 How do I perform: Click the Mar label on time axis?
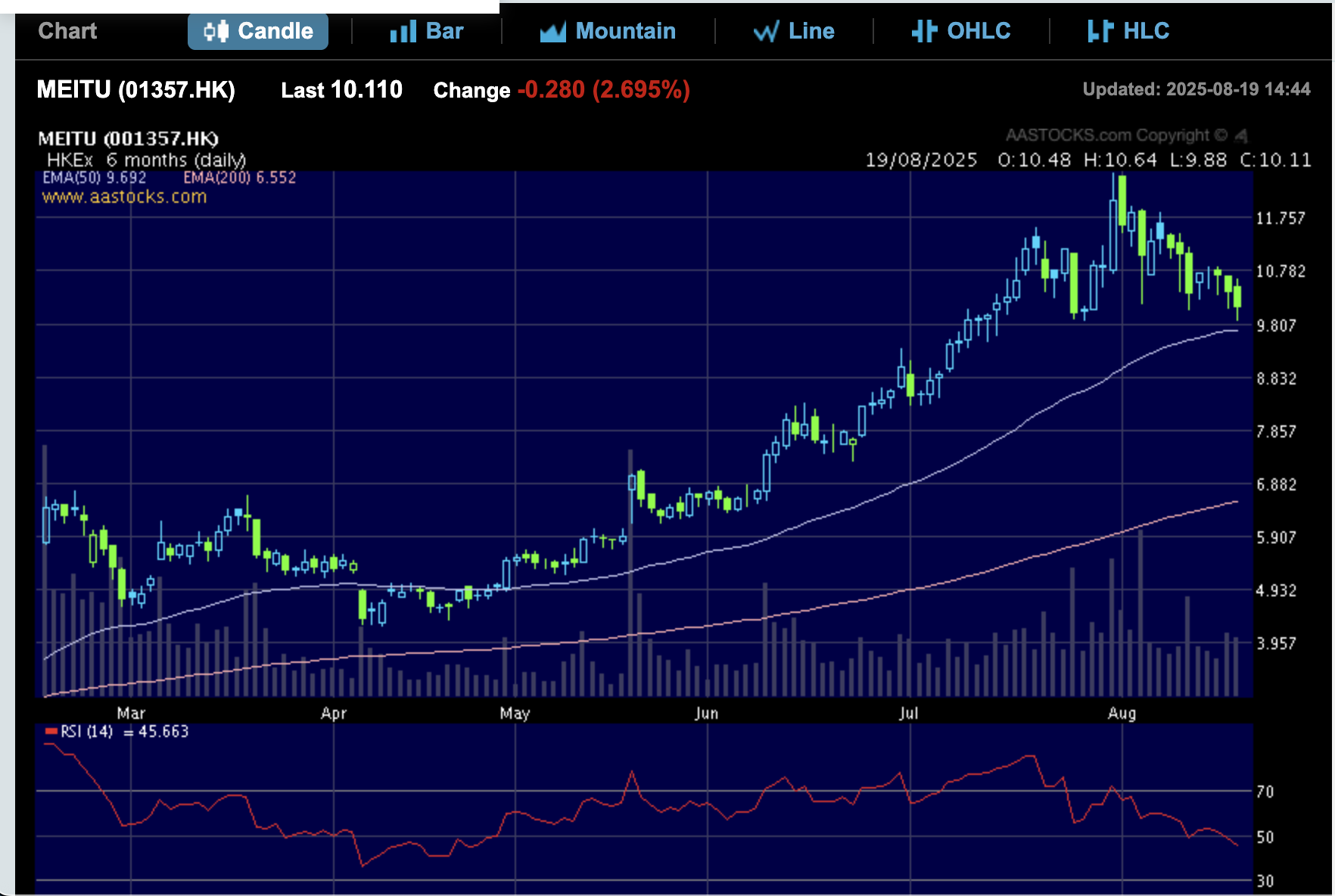(x=131, y=713)
